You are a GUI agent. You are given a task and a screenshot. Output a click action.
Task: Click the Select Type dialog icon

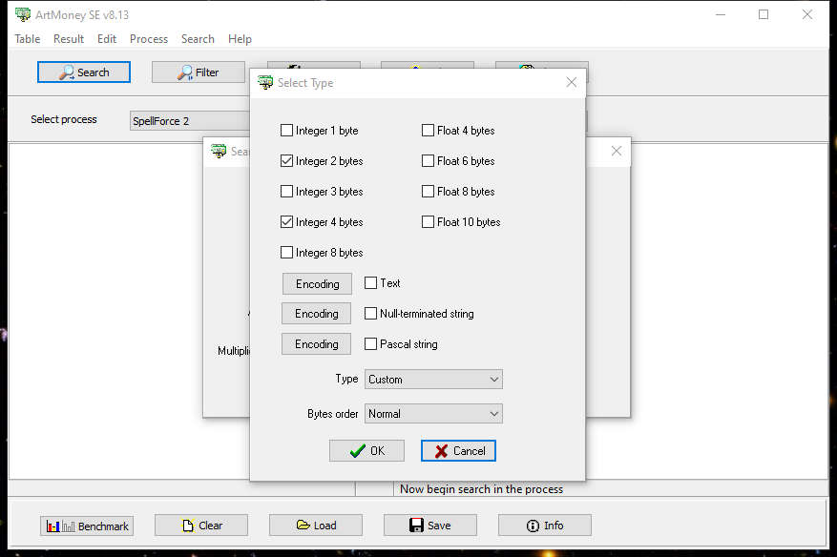[265, 82]
